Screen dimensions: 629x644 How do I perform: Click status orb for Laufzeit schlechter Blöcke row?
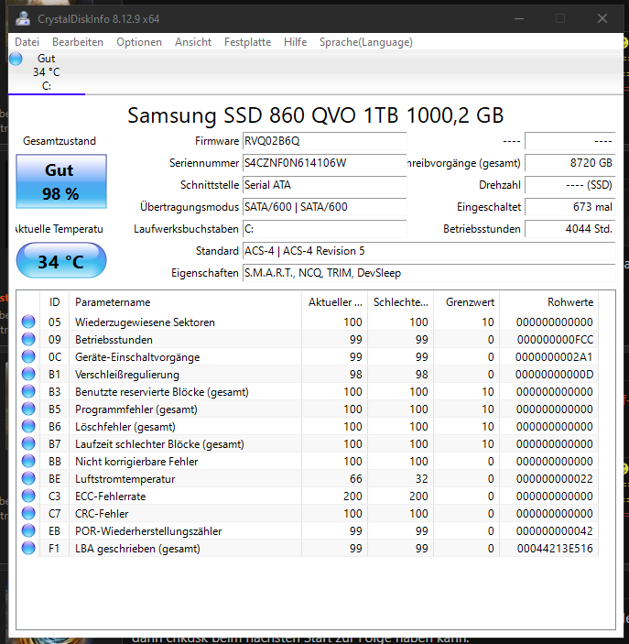coord(28,443)
